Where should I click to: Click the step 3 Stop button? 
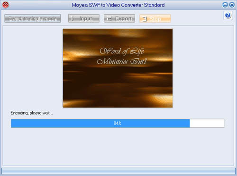point(155,18)
